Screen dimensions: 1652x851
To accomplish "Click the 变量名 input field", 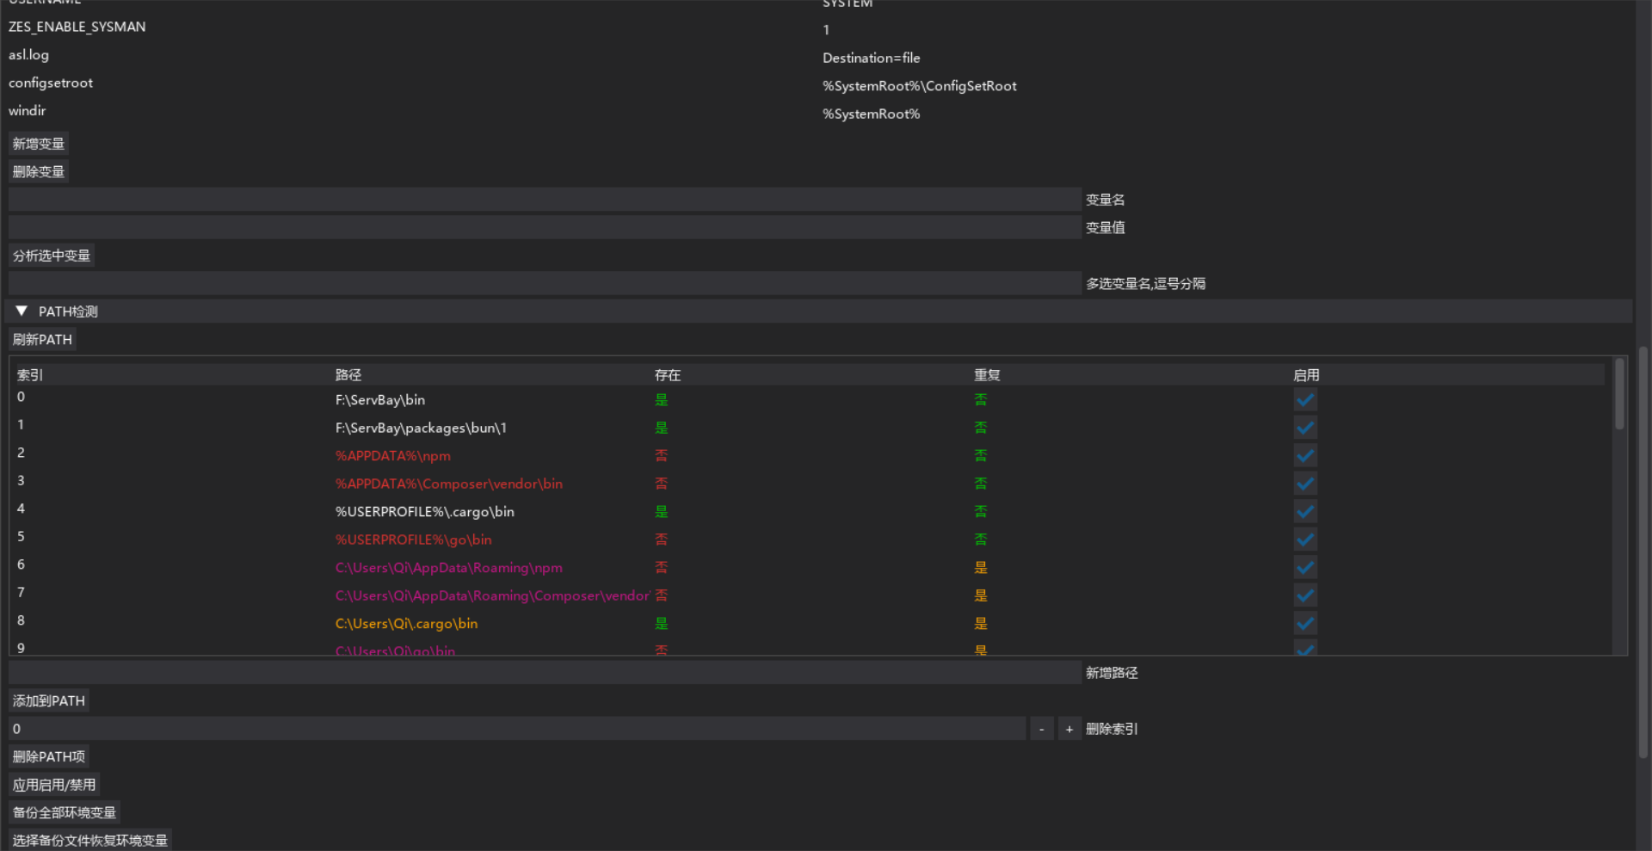I will tap(544, 200).
